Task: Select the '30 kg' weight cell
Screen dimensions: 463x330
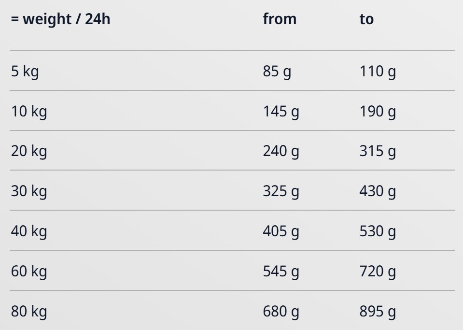Action: [29, 191]
